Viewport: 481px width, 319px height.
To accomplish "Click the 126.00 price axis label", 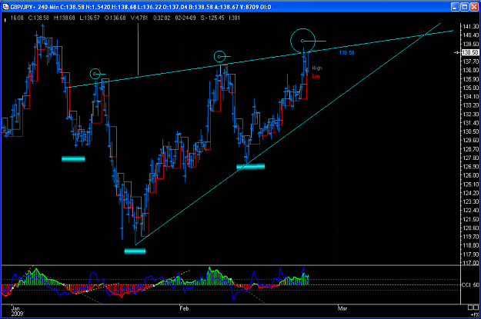I will point(471,175).
